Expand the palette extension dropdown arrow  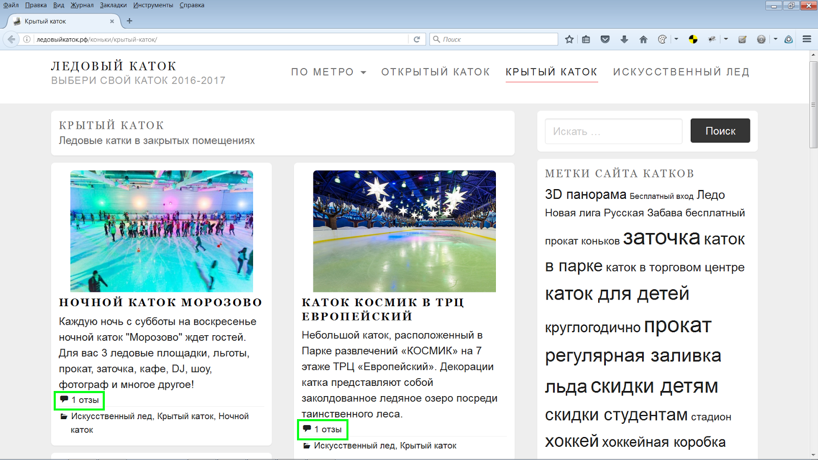(x=676, y=39)
